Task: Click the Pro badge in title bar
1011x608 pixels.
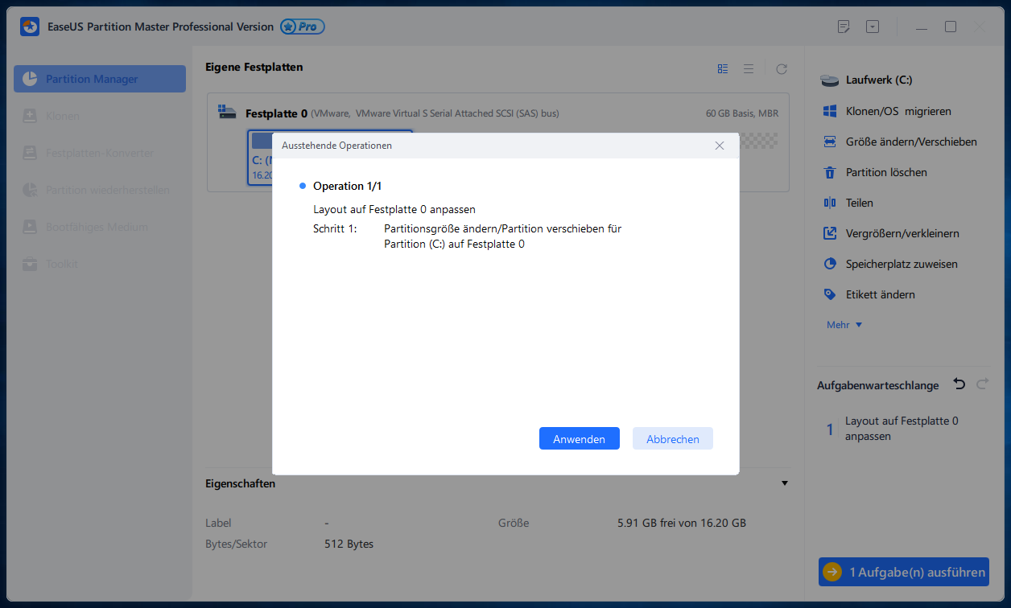Action: 303,27
